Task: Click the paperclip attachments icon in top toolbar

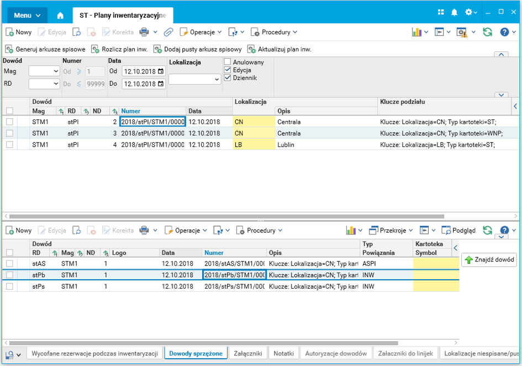Action: pyautogui.click(x=168, y=32)
